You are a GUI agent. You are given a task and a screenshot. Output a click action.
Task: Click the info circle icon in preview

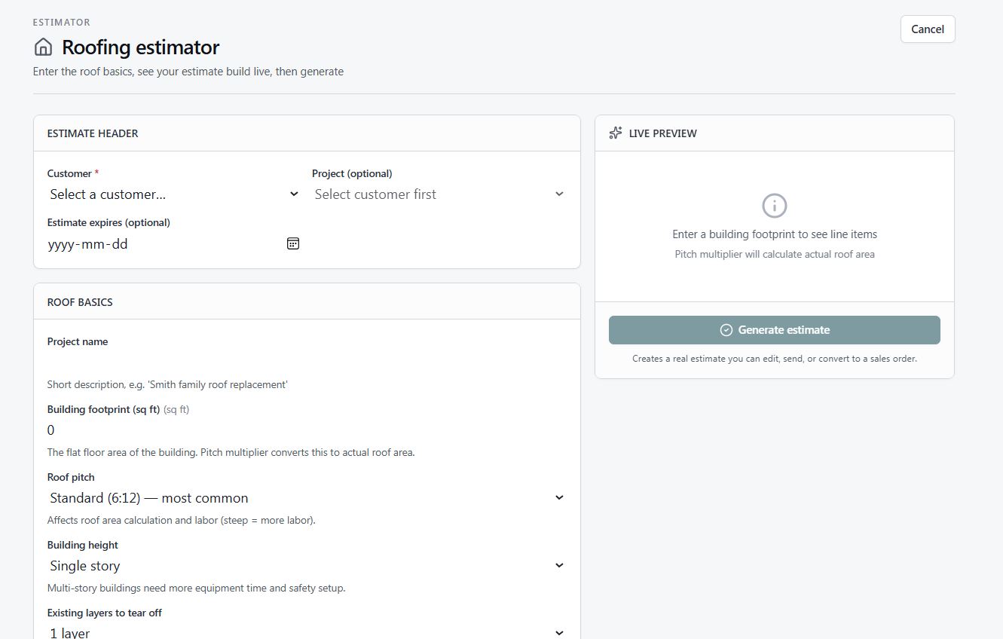774,205
